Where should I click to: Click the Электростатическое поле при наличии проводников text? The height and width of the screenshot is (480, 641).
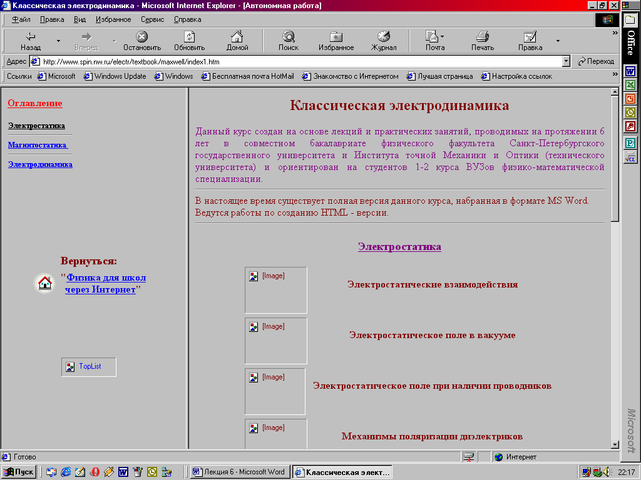click(432, 386)
